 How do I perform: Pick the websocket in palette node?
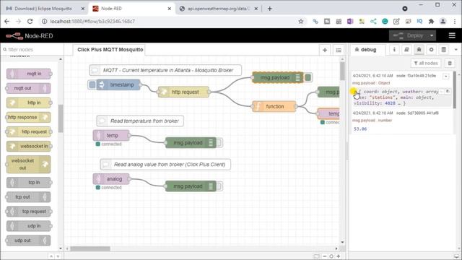(x=29, y=146)
